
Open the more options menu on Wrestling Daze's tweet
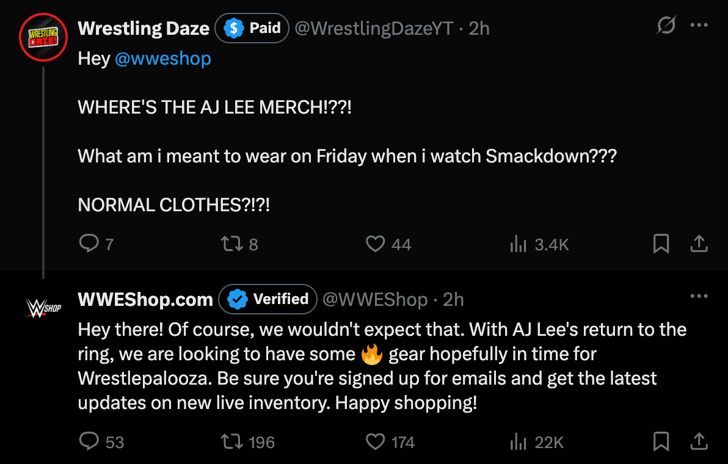point(700,25)
